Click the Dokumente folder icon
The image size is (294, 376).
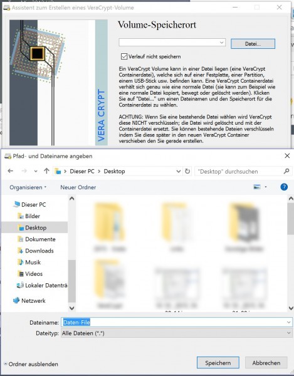click(x=21, y=239)
